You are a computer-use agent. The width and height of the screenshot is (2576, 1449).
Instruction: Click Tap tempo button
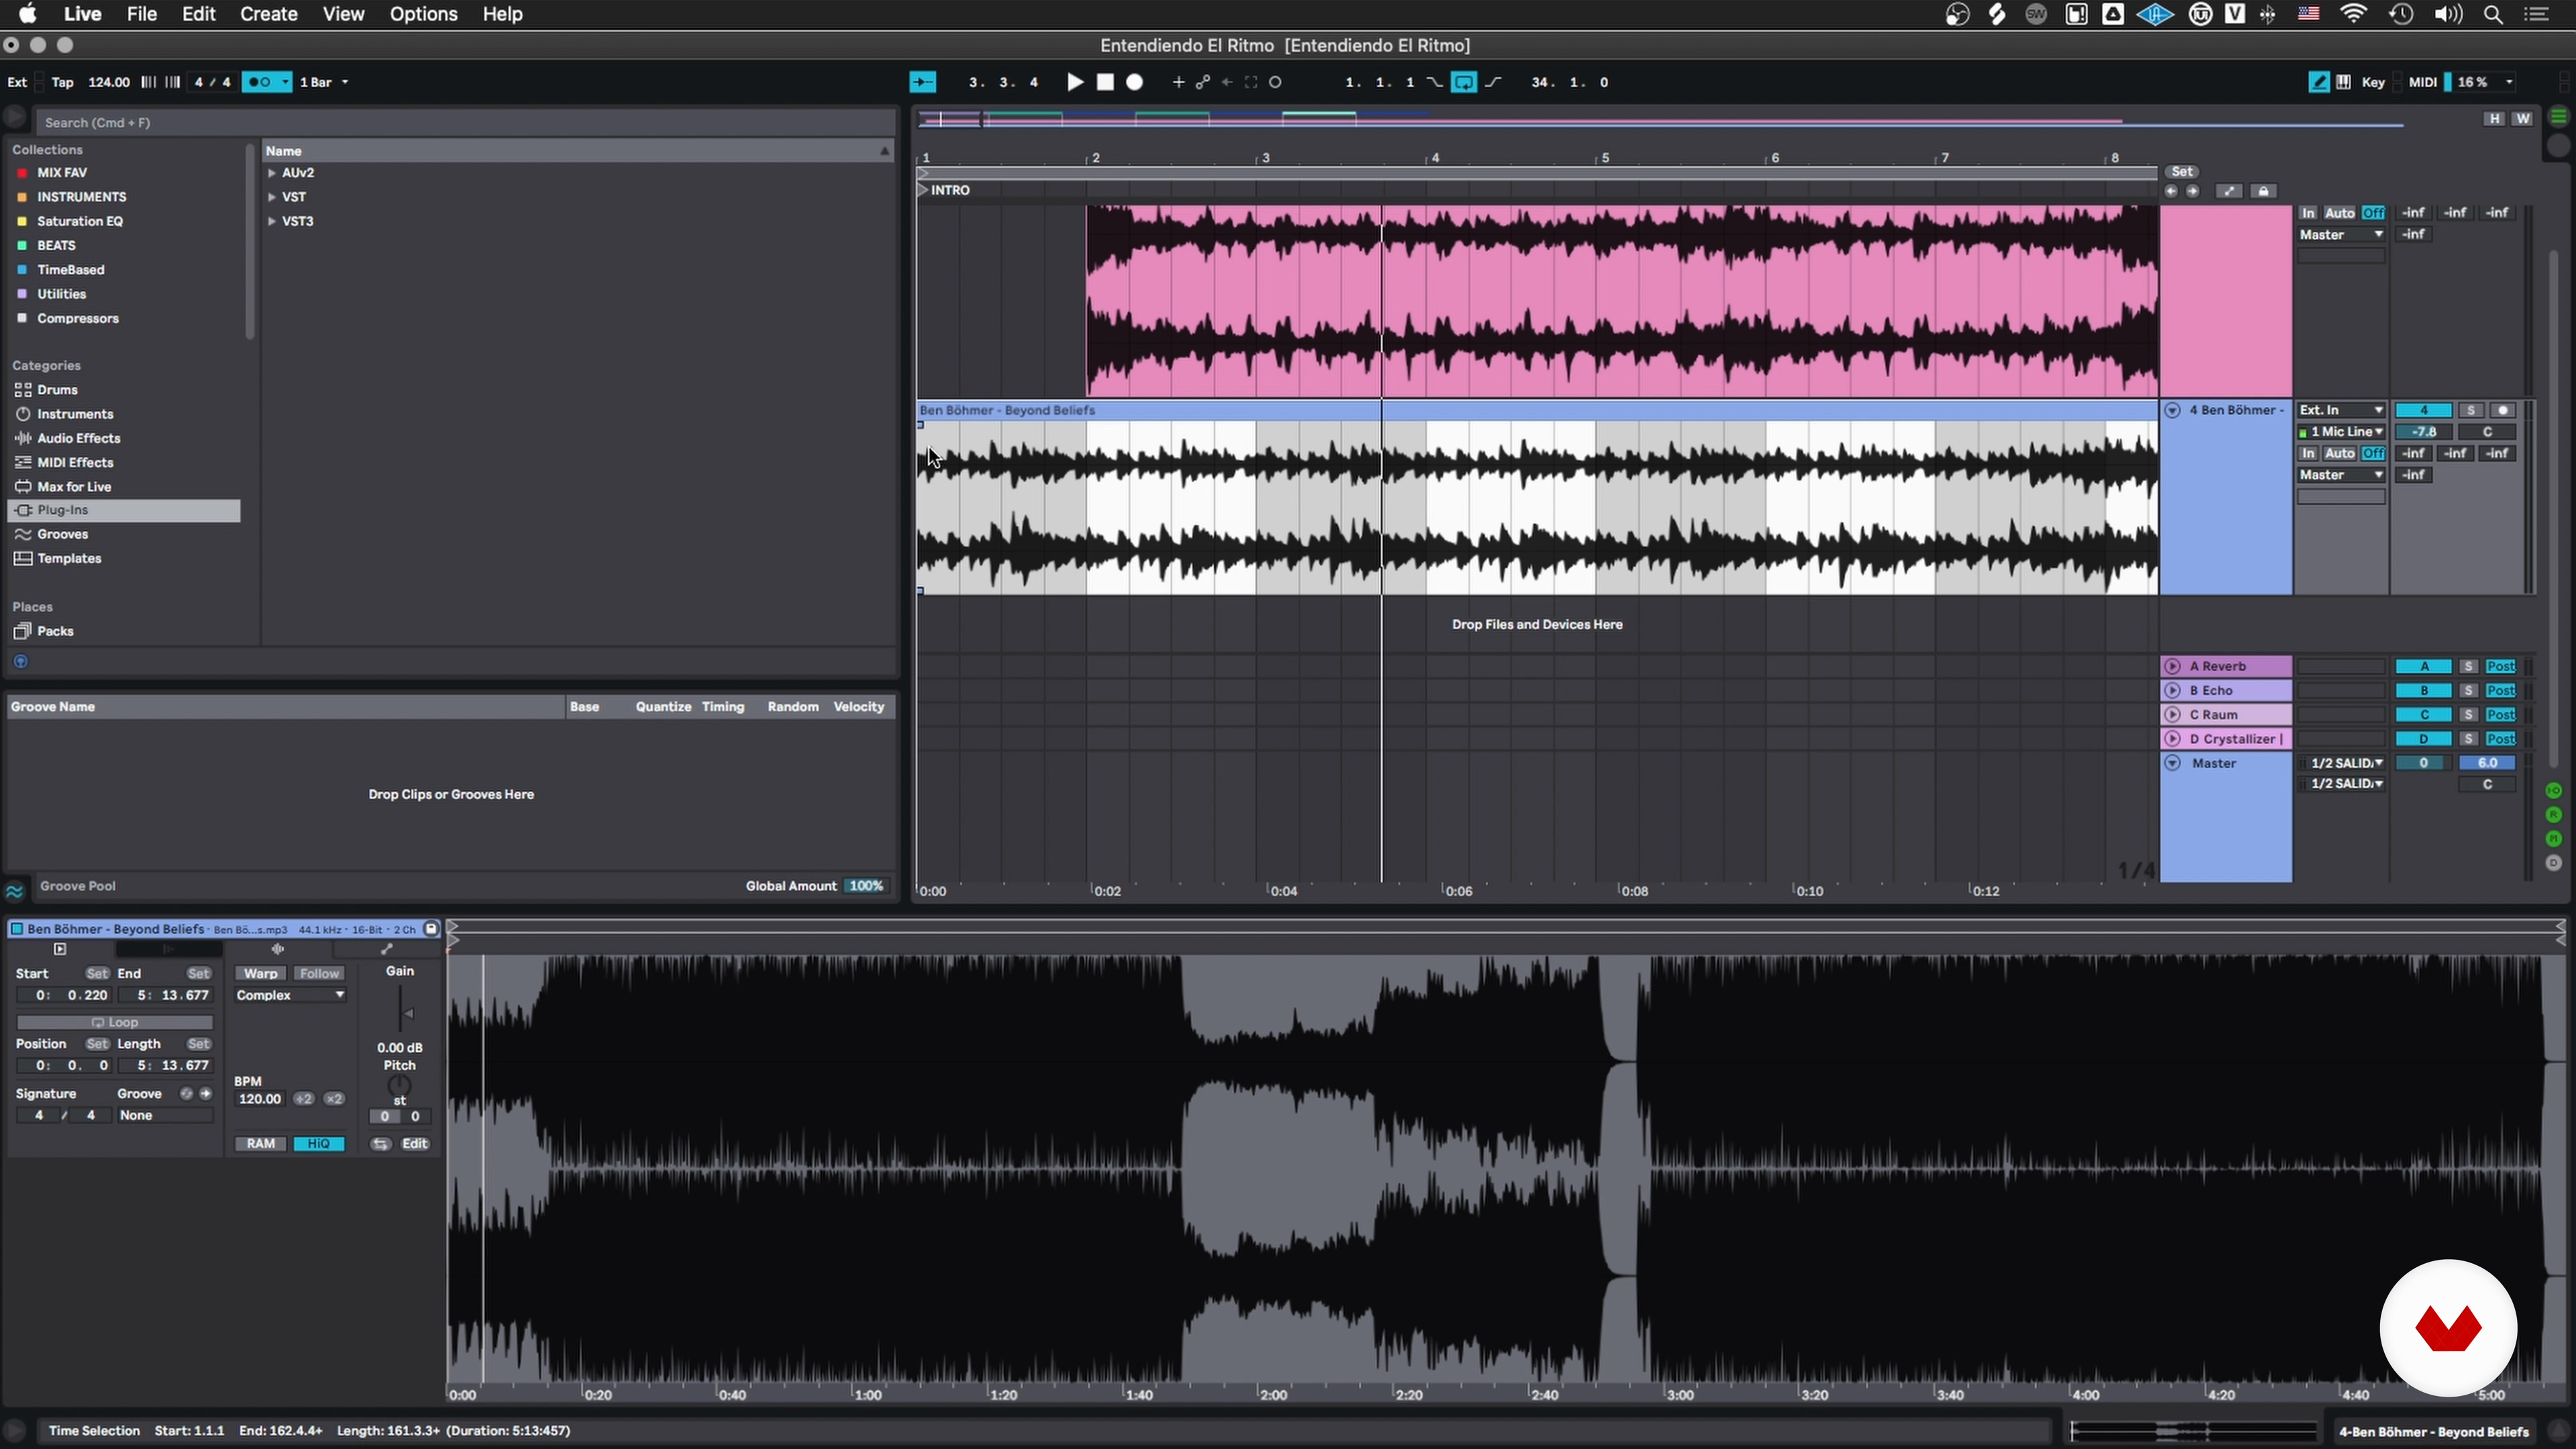click(62, 82)
